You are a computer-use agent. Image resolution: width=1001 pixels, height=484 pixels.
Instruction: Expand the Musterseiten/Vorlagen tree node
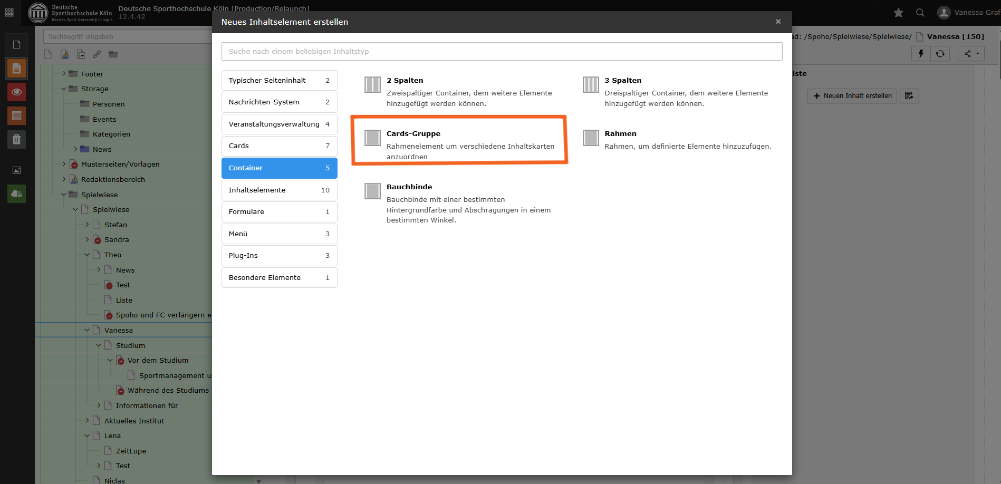pyautogui.click(x=64, y=164)
